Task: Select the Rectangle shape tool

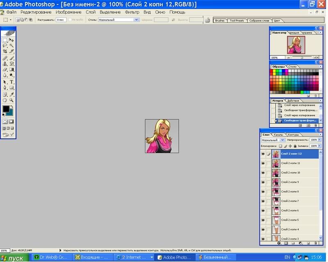Action: click(11, 88)
